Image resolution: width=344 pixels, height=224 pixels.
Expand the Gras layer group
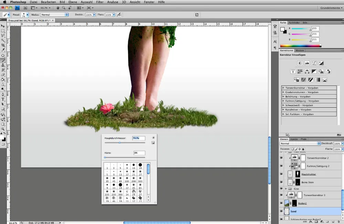click(286, 189)
